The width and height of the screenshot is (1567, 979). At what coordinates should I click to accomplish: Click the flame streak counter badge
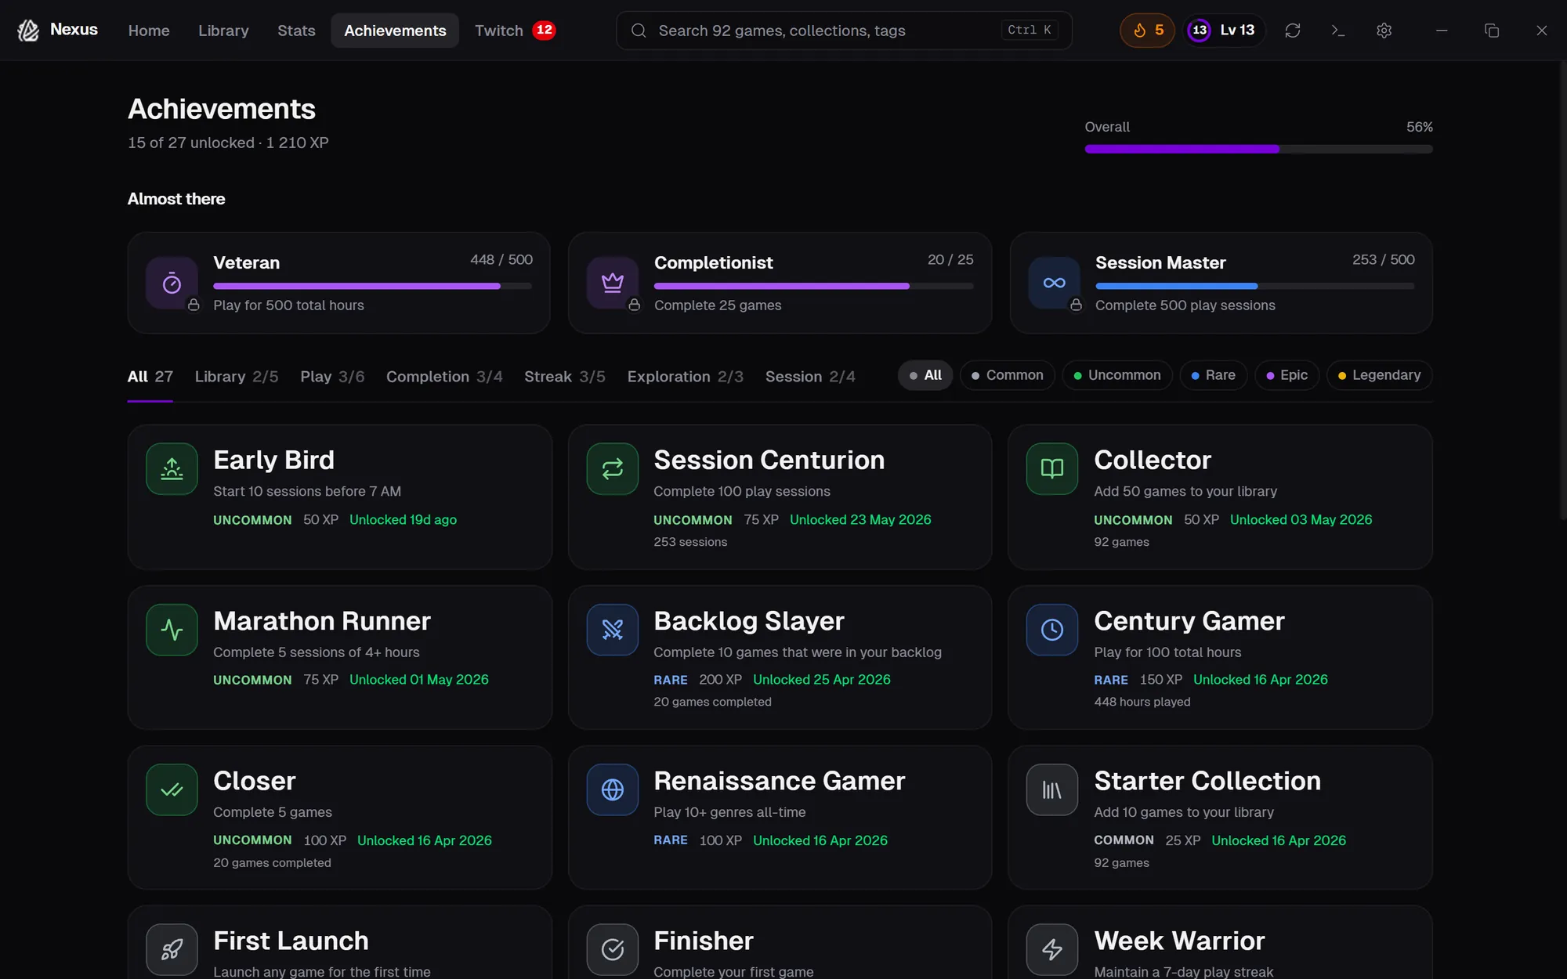click(1147, 31)
